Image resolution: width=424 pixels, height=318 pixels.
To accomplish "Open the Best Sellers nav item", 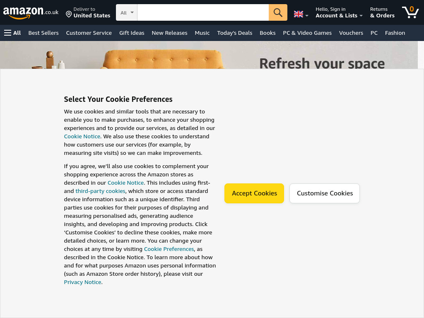I will click(x=43, y=33).
